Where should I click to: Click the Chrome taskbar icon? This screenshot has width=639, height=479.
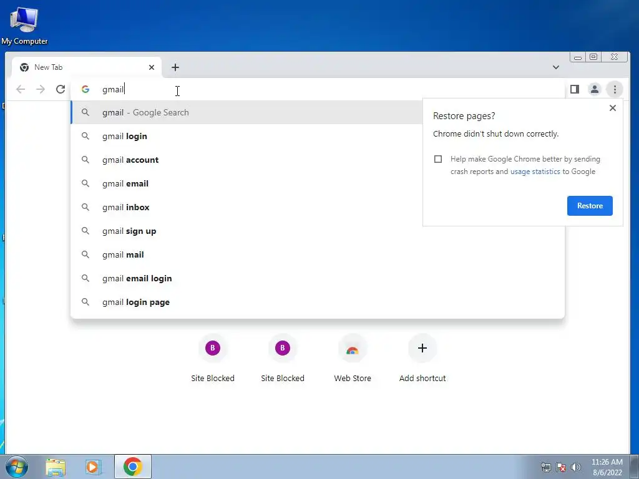coord(133,467)
